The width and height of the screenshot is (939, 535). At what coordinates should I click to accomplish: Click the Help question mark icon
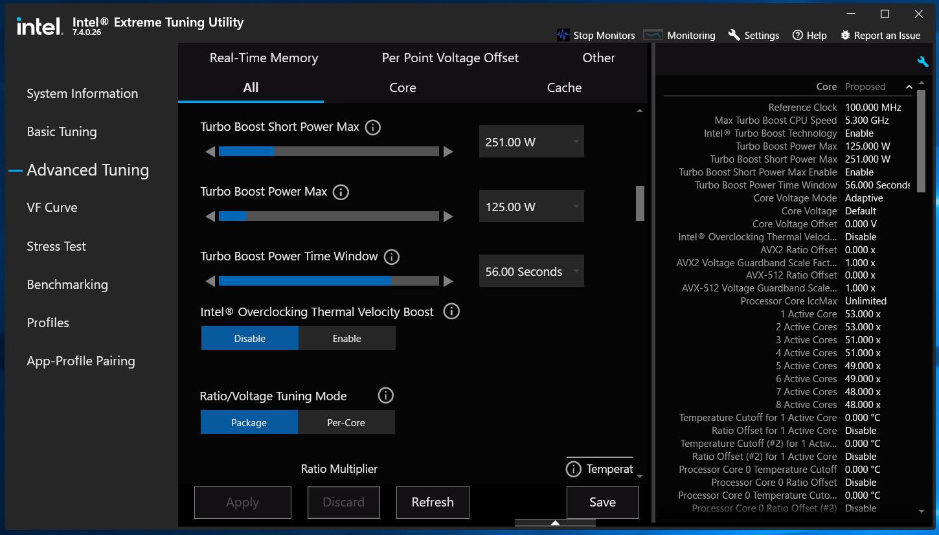[x=798, y=35]
